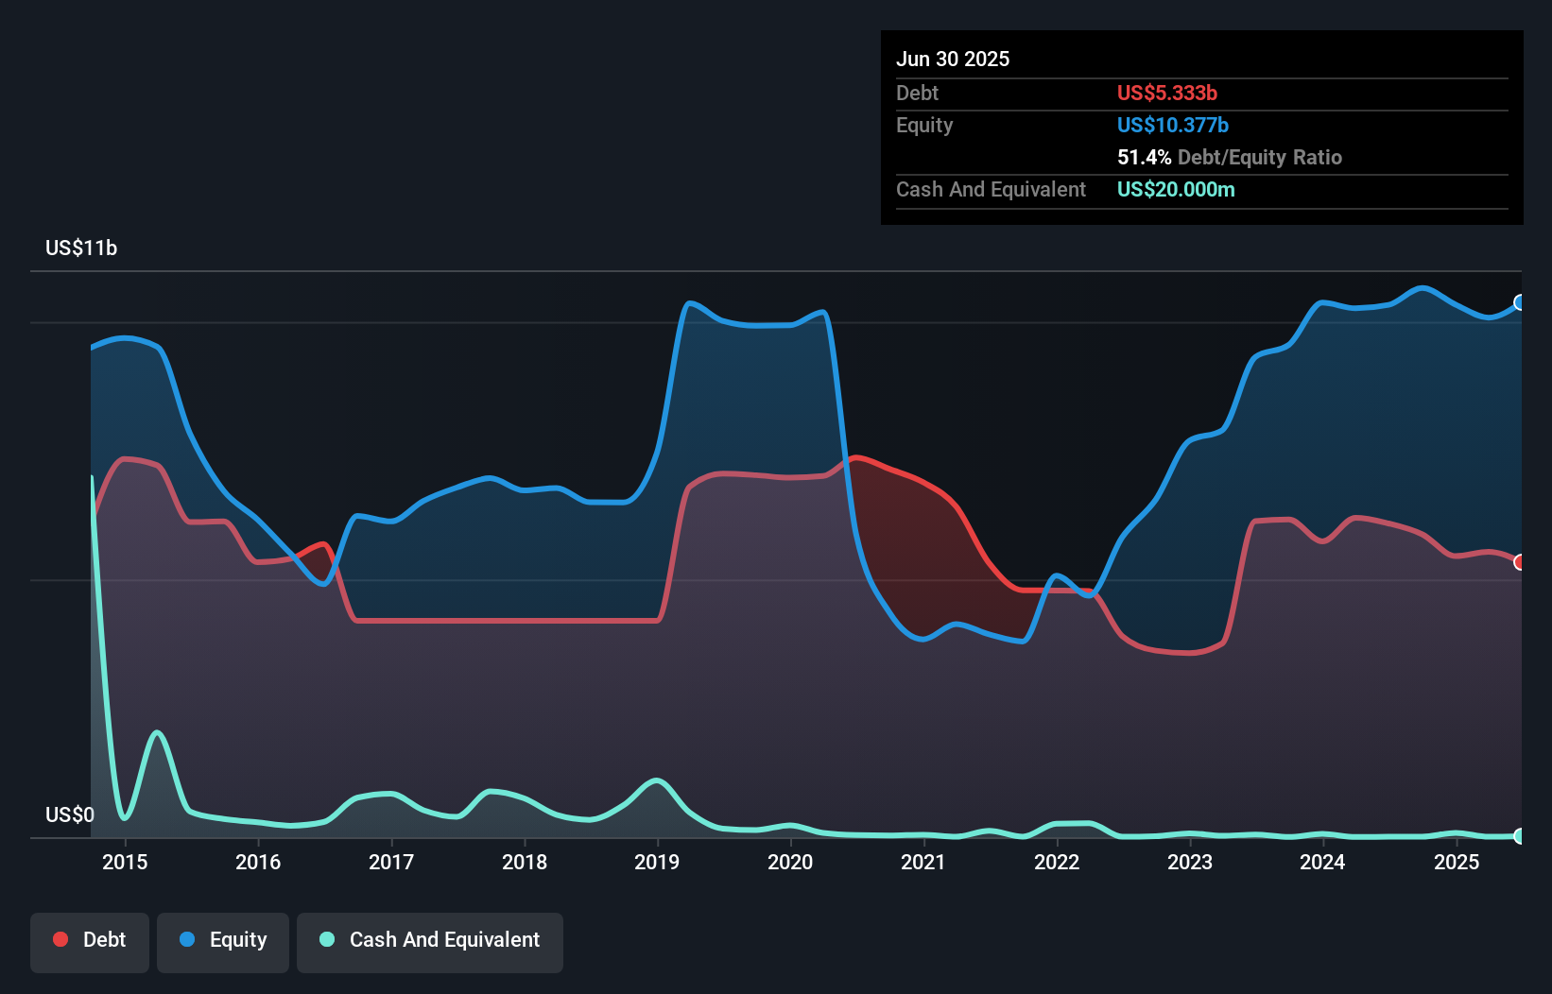The height and width of the screenshot is (994, 1552).
Task: Click the 2025 year label on the axis
Action: 1457,863
